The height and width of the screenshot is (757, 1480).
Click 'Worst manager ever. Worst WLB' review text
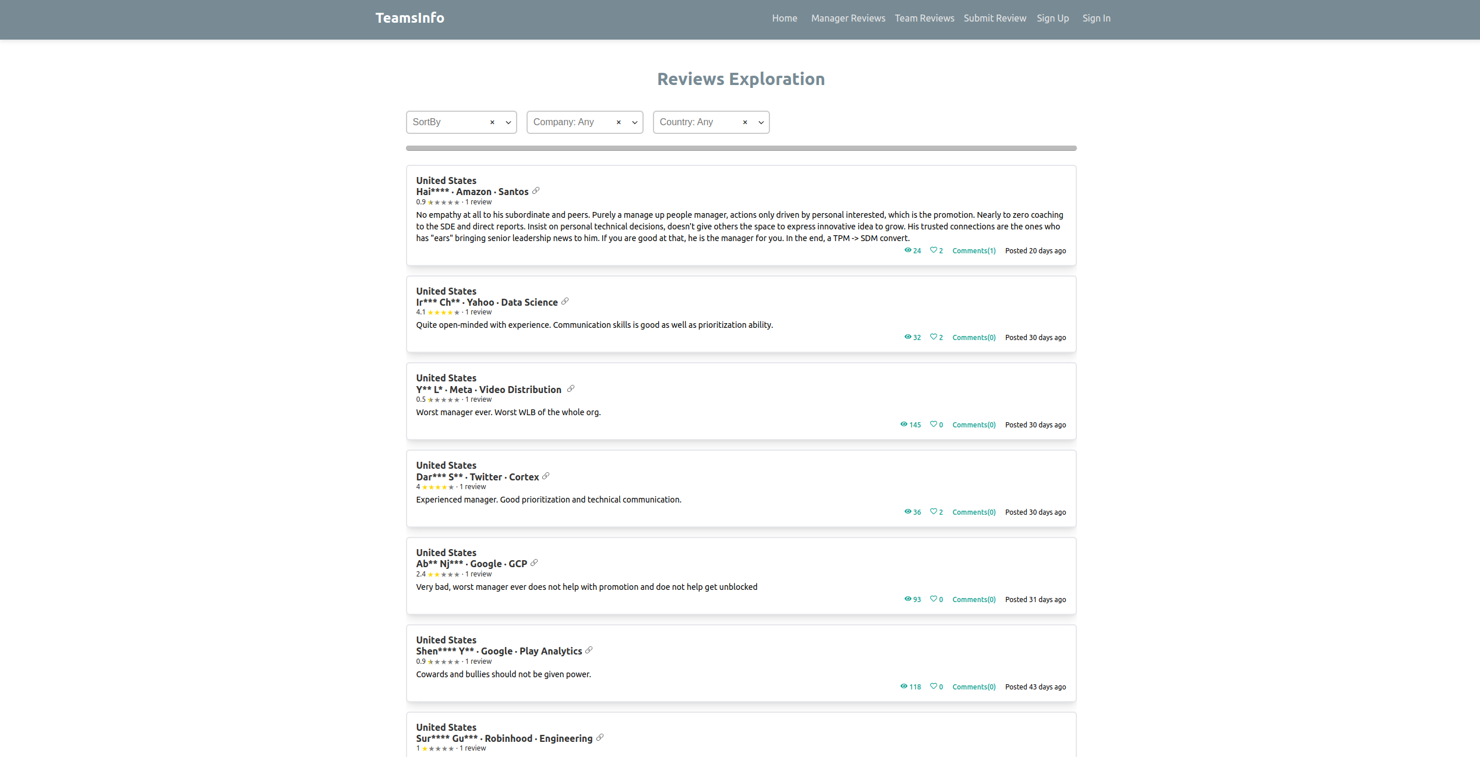point(508,412)
